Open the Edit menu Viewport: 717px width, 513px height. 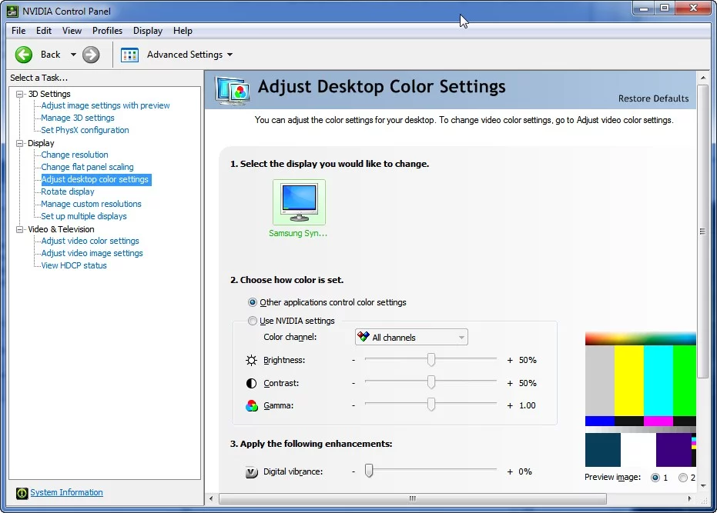click(x=44, y=31)
